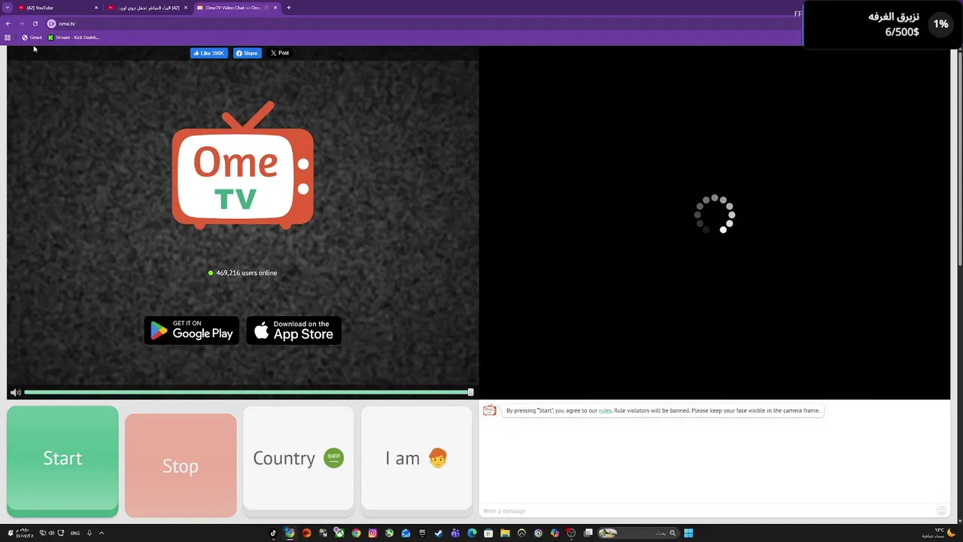
Task: Go back in browser history
Action: tap(8, 23)
